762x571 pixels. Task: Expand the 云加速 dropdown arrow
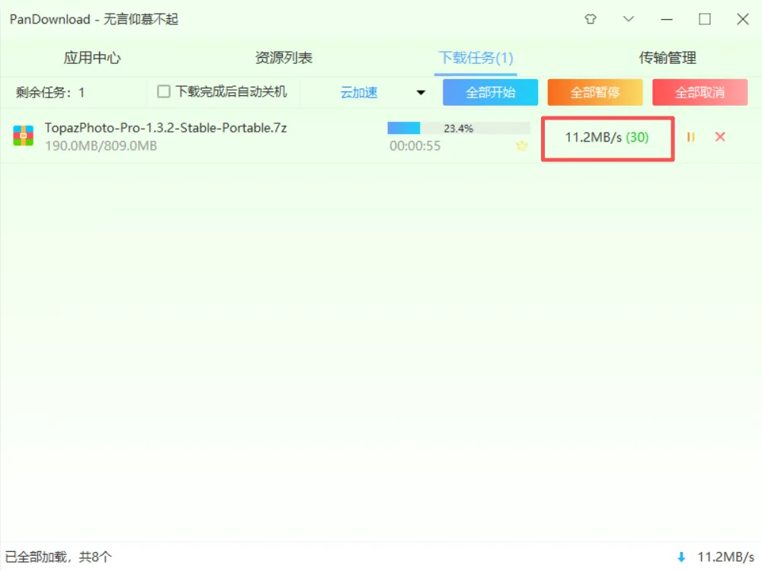tap(421, 92)
